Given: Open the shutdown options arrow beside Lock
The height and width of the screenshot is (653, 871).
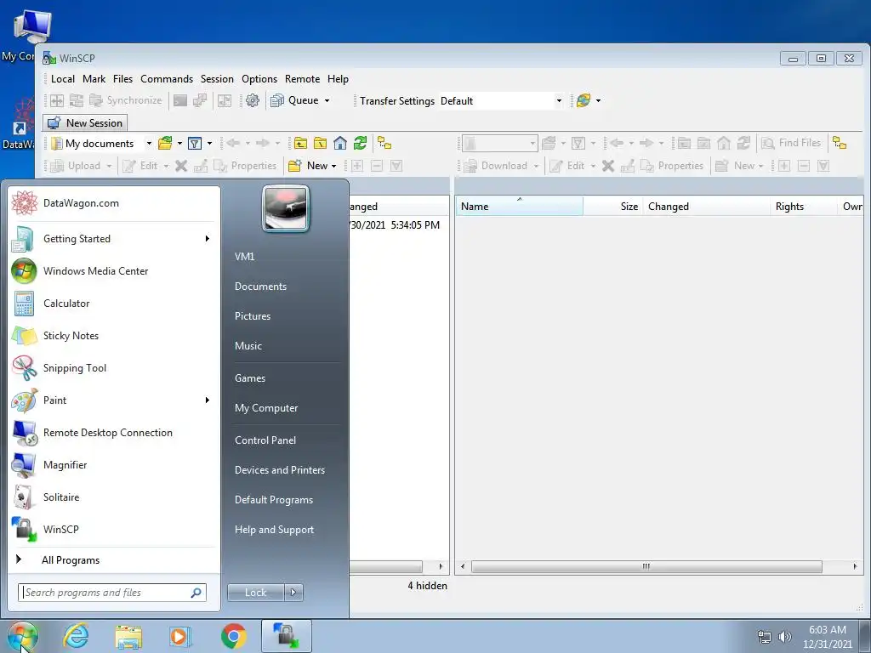Looking at the screenshot, I should (x=293, y=593).
